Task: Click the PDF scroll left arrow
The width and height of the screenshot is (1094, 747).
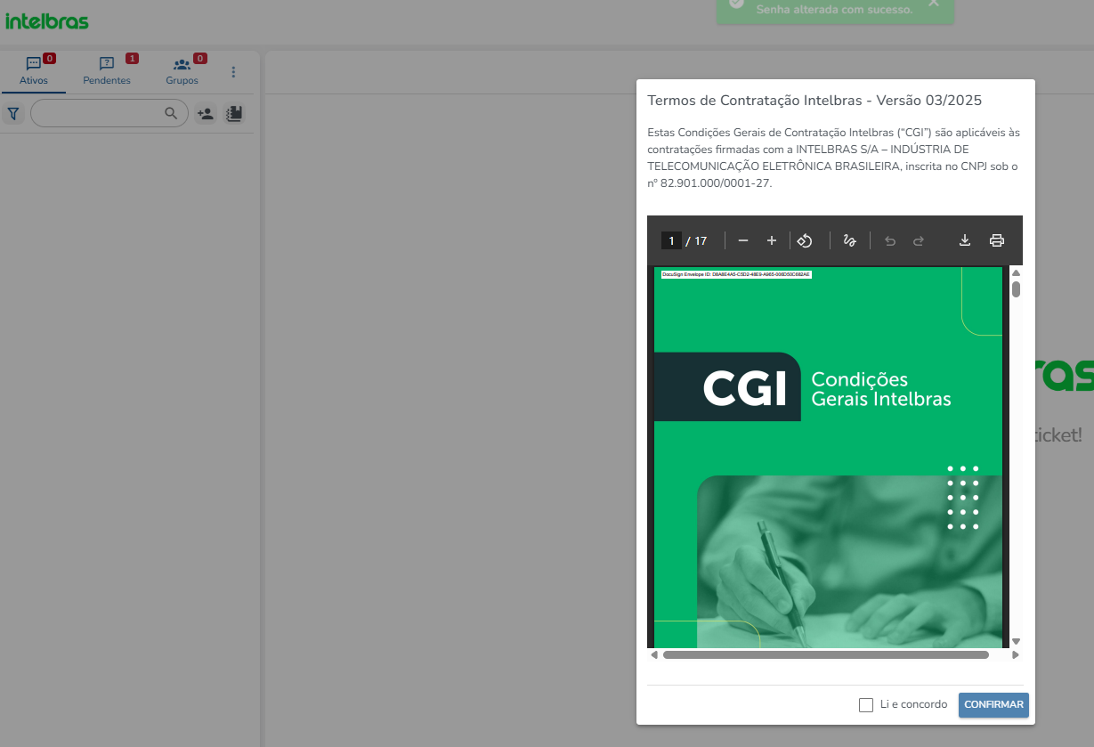Action: point(654,654)
